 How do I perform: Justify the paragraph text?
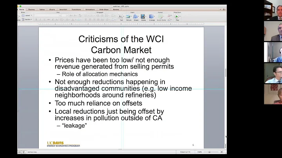pos(98,20)
